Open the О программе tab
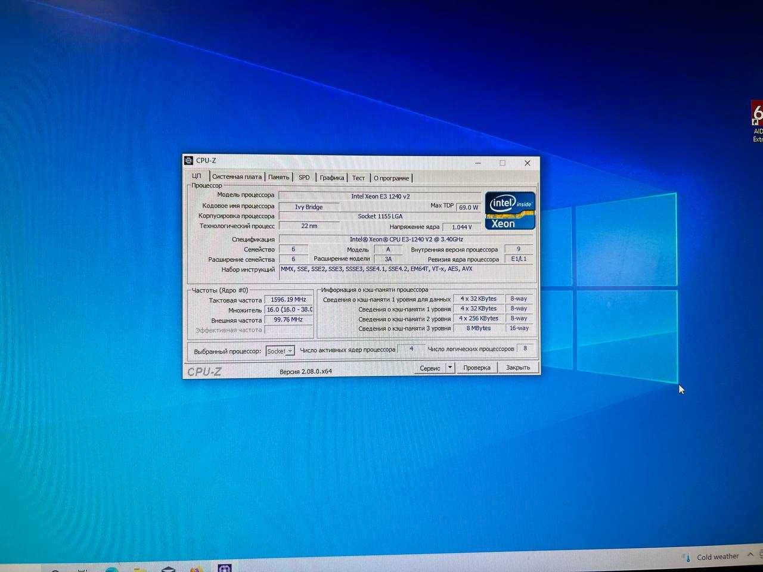 tap(391, 178)
